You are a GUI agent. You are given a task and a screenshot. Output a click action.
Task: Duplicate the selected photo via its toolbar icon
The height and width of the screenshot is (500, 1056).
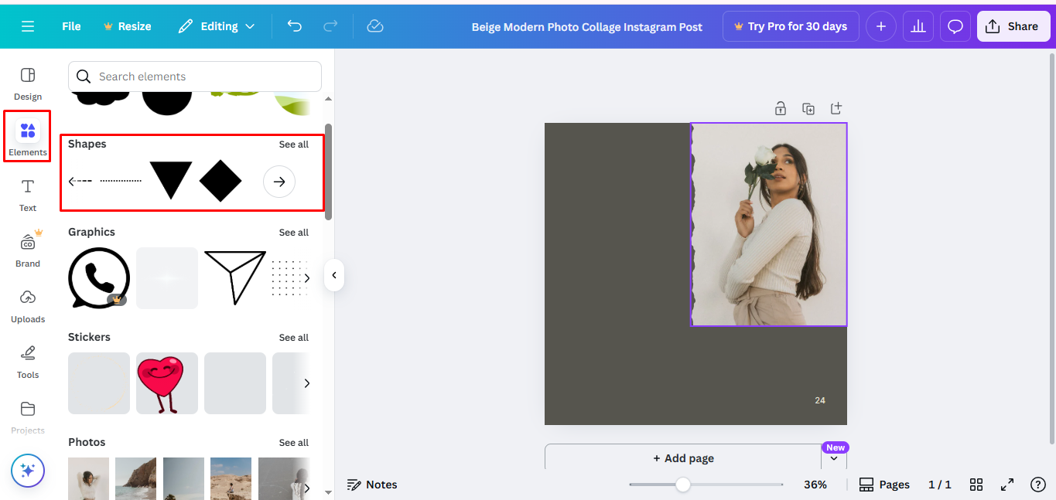[x=808, y=108]
